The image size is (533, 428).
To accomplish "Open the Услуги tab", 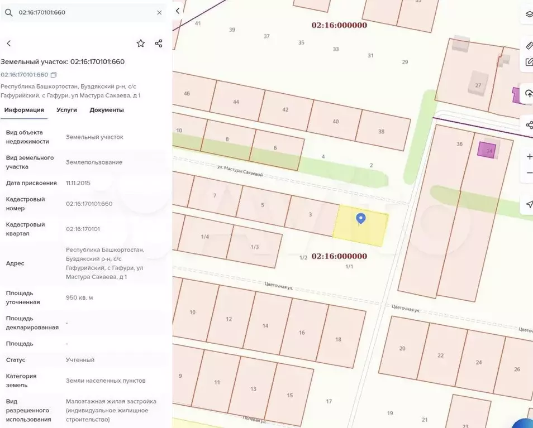I will [x=66, y=110].
